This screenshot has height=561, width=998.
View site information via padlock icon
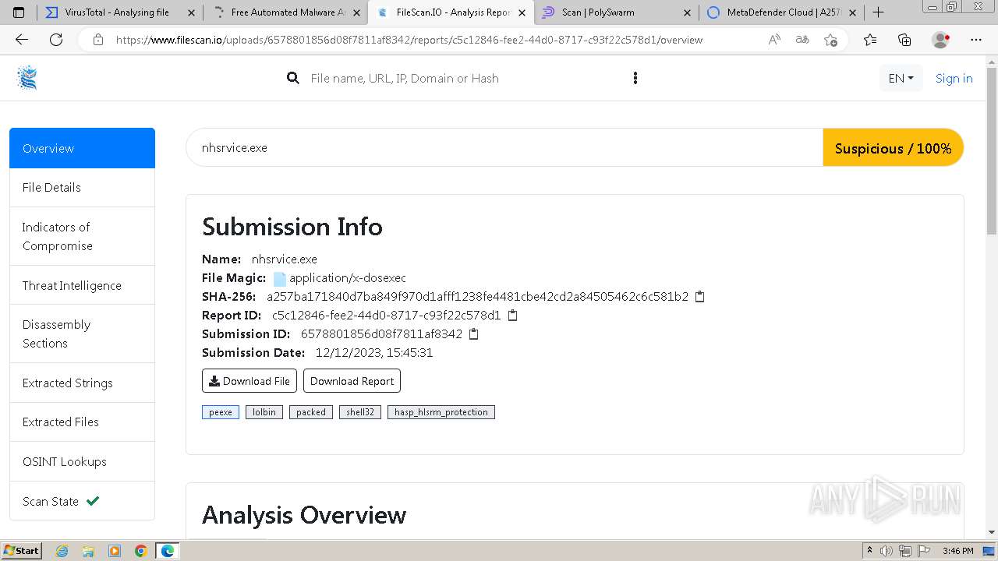[97, 40]
